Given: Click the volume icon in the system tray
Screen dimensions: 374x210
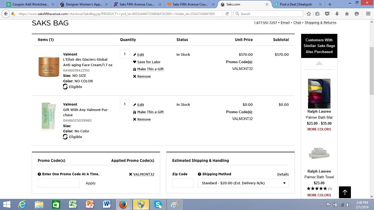Looking at the screenshot, I should (x=348, y=205).
